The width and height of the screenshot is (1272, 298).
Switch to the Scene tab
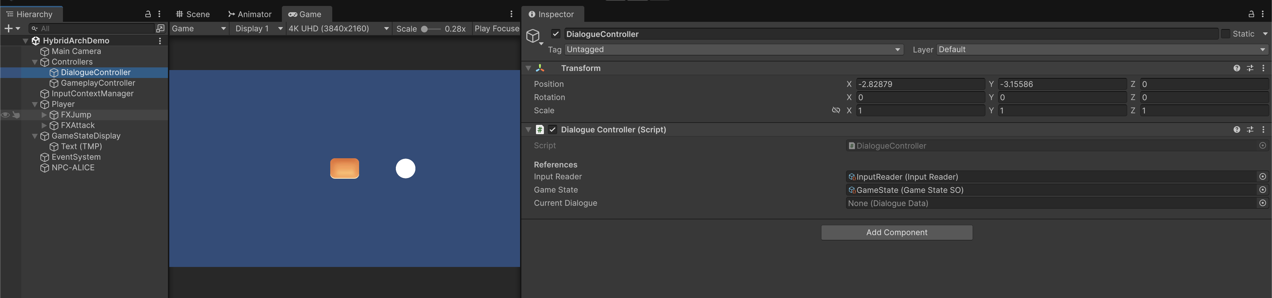point(193,14)
